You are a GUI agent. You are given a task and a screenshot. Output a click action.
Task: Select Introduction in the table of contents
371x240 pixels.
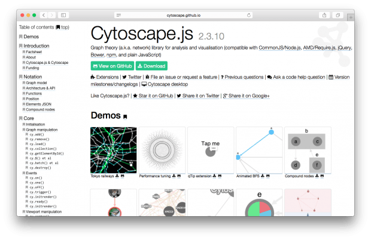(x=37, y=45)
